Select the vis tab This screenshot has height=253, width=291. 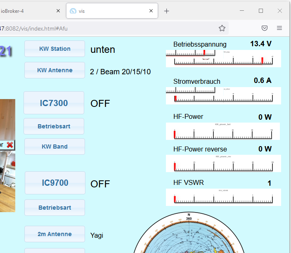pos(112,11)
